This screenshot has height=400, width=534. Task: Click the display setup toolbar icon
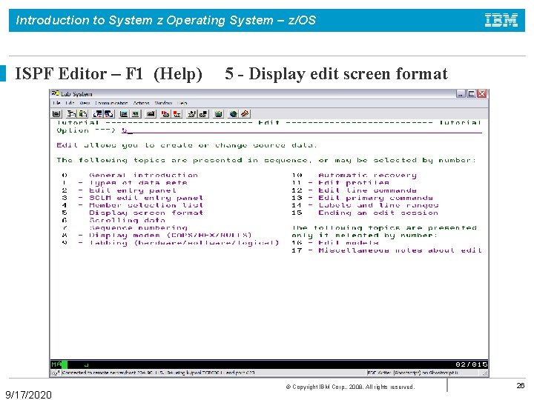124,114
